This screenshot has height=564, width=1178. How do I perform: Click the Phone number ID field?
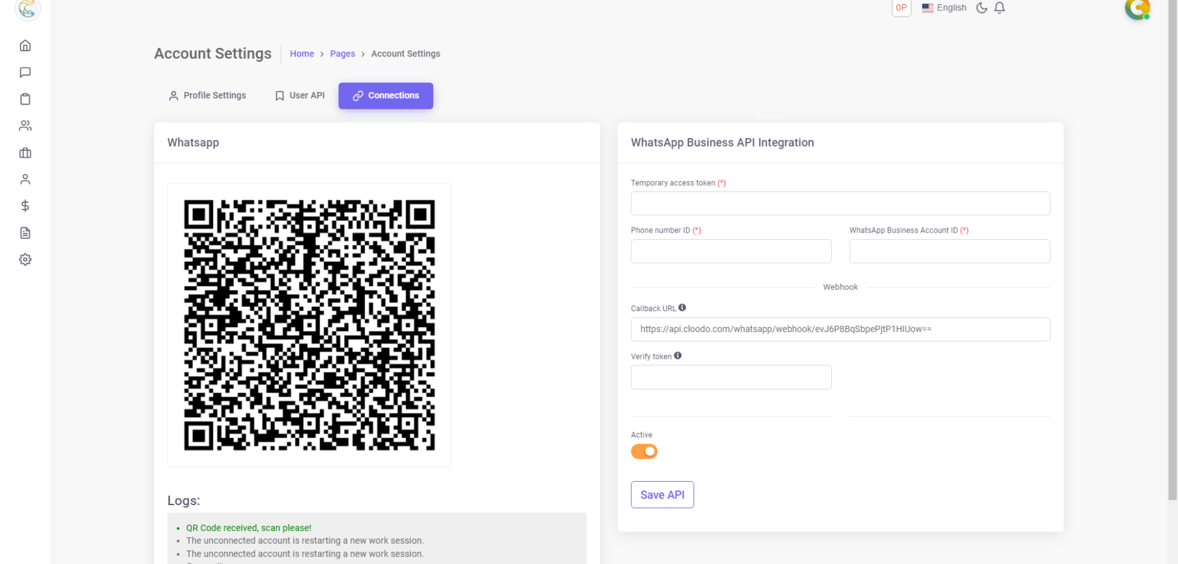pyautogui.click(x=731, y=251)
